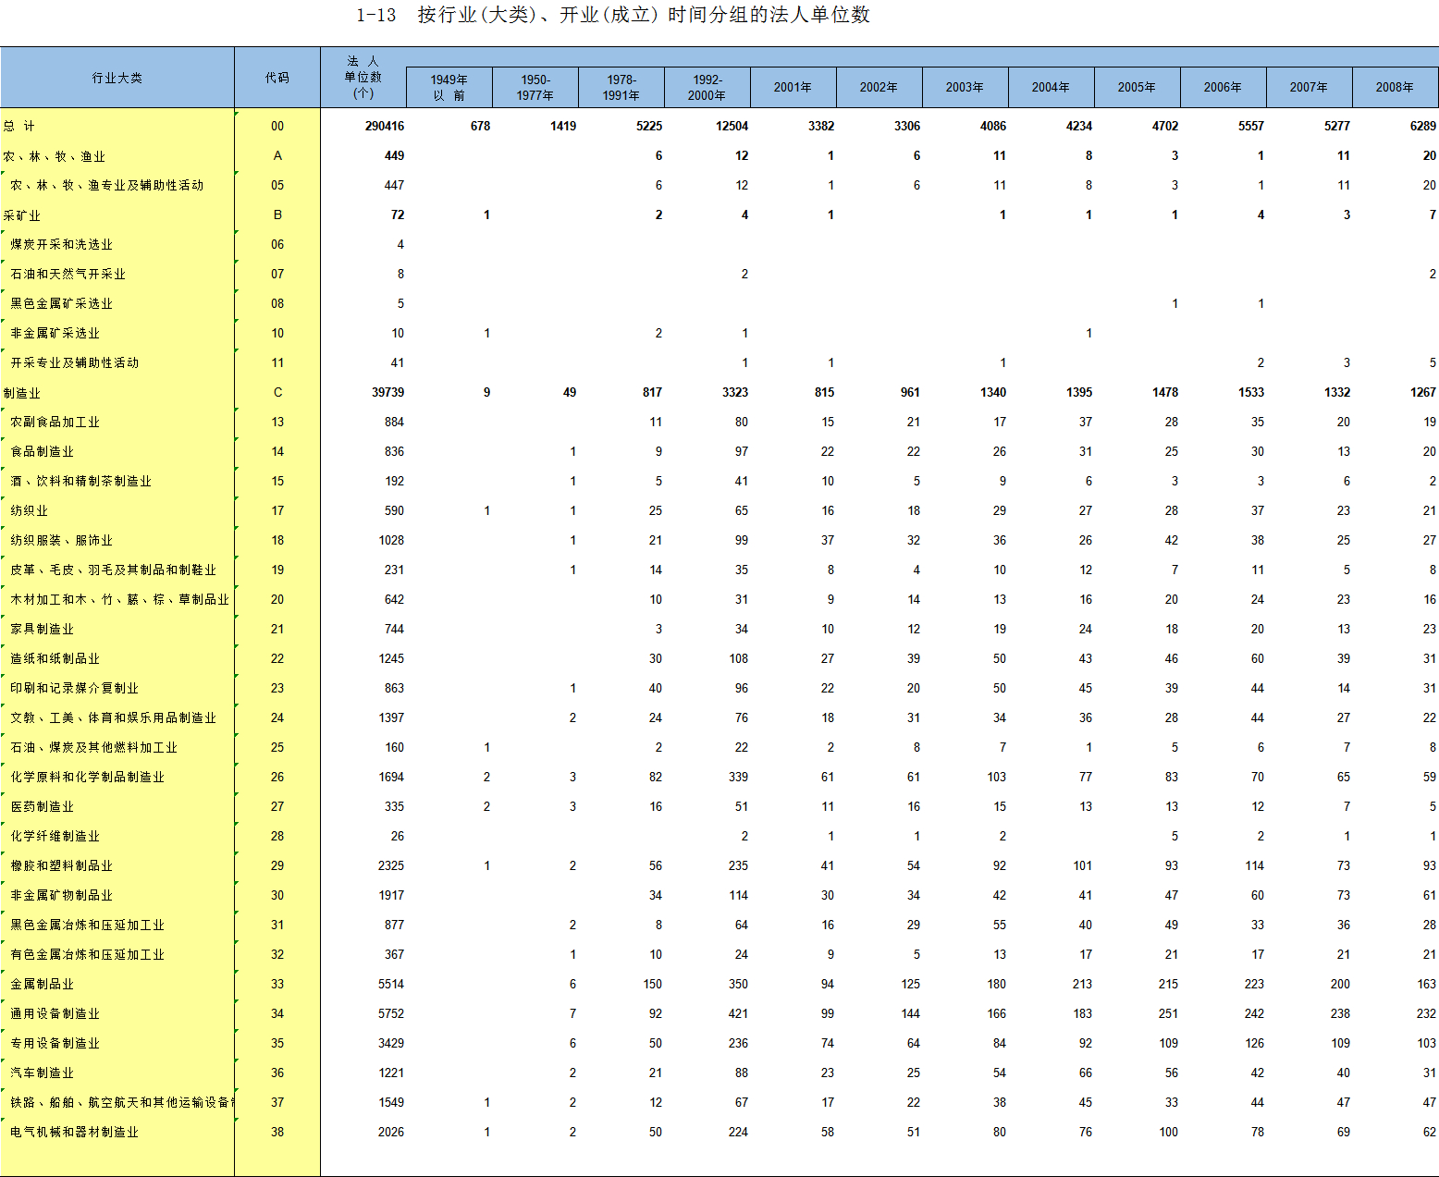Viewport: 1439px width, 1177px height.
Task: Select the 采矿业 row label
Action: 22,215
